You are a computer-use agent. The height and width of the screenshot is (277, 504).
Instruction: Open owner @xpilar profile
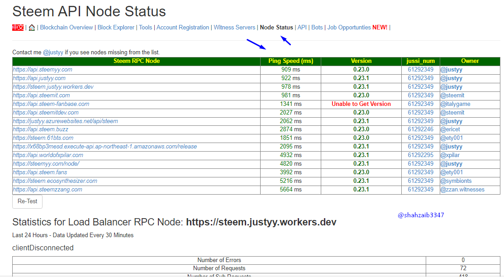click(450, 155)
